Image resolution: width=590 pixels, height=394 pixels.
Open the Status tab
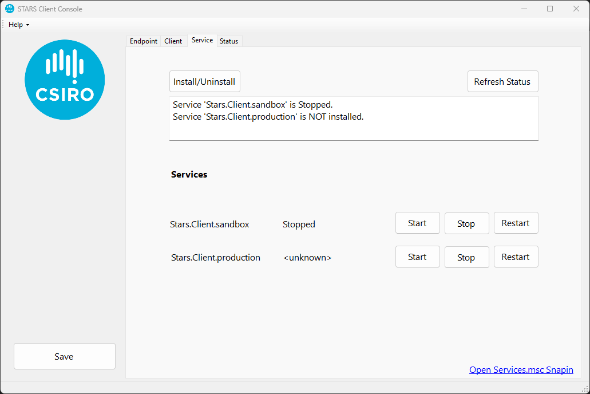[x=229, y=41]
